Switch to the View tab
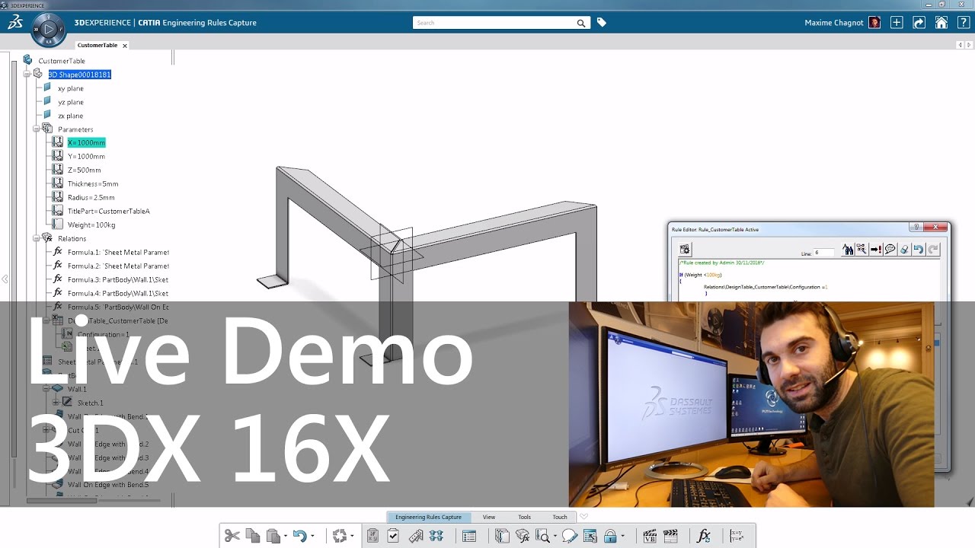The width and height of the screenshot is (975, 548). pos(489,517)
